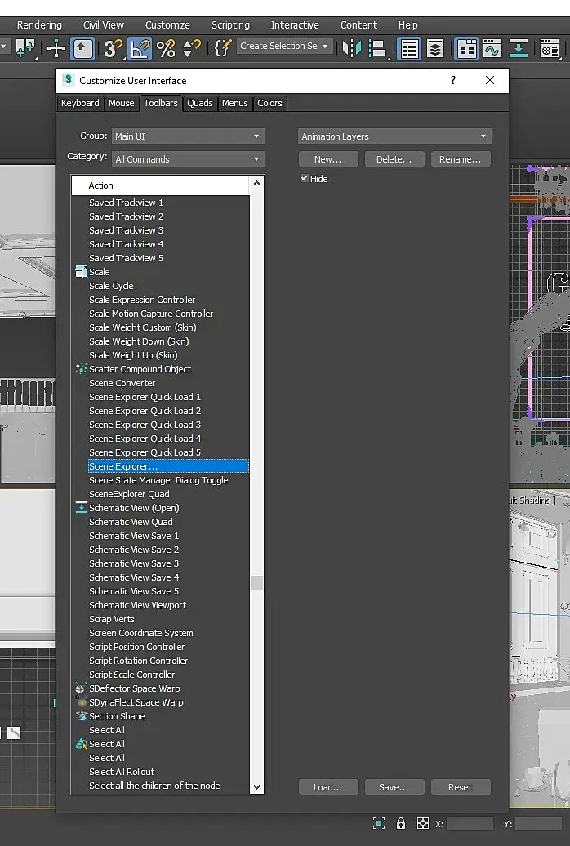Click the dialog help question mark

[453, 80]
